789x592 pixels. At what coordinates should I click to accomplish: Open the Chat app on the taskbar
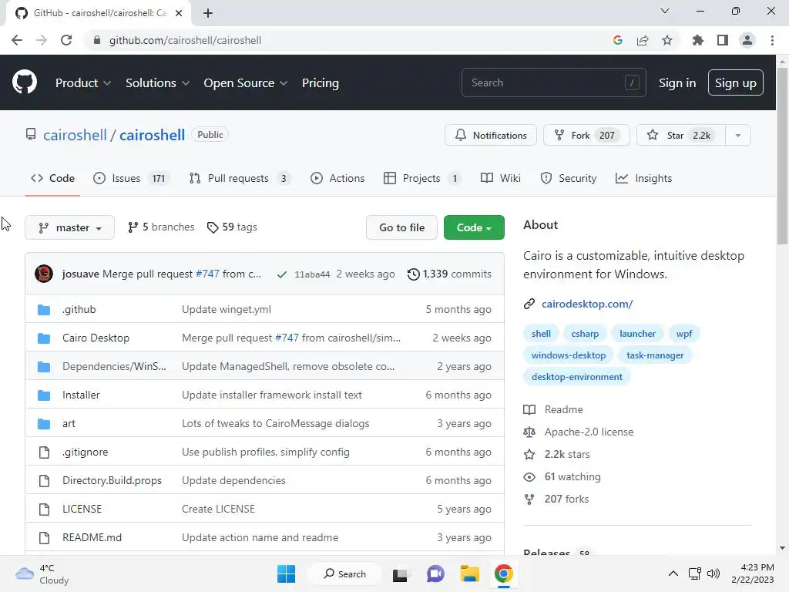(x=435, y=573)
